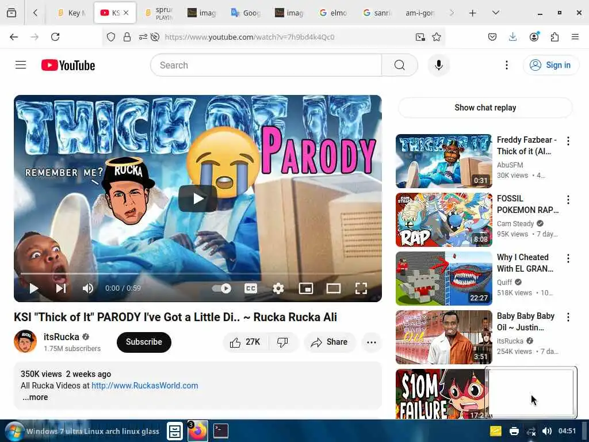
Task: Mute the video volume
Action: point(88,288)
